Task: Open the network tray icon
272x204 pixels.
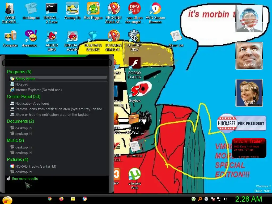Action: point(219,199)
